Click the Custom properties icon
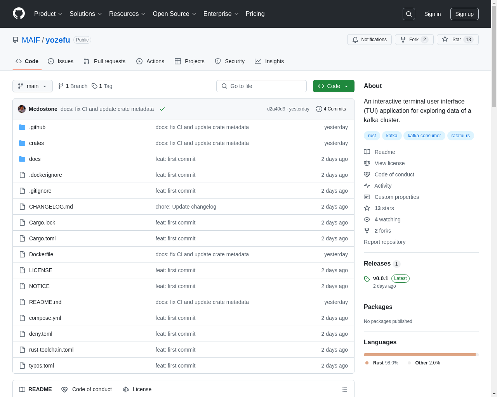Image resolution: width=497 pixels, height=397 pixels. click(x=367, y=197)
